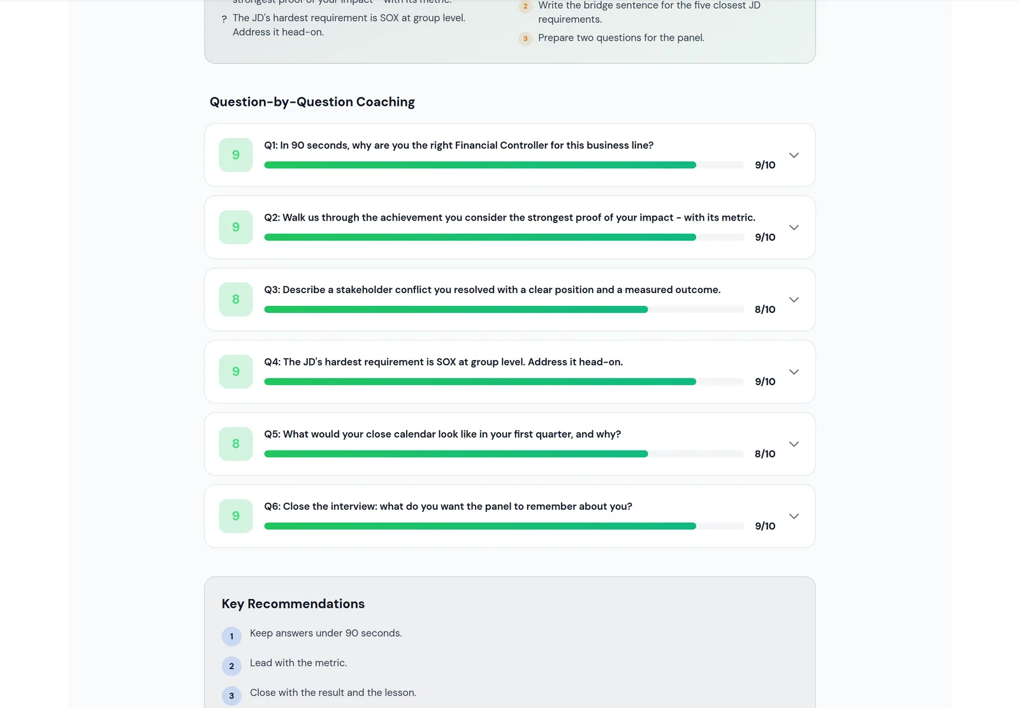Click 'Lead with the metric.' recommendation

click(x=298, y=663)
